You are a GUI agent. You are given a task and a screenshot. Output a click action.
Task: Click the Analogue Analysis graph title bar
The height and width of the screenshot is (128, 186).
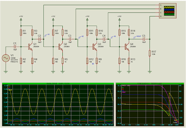[58, 84]
